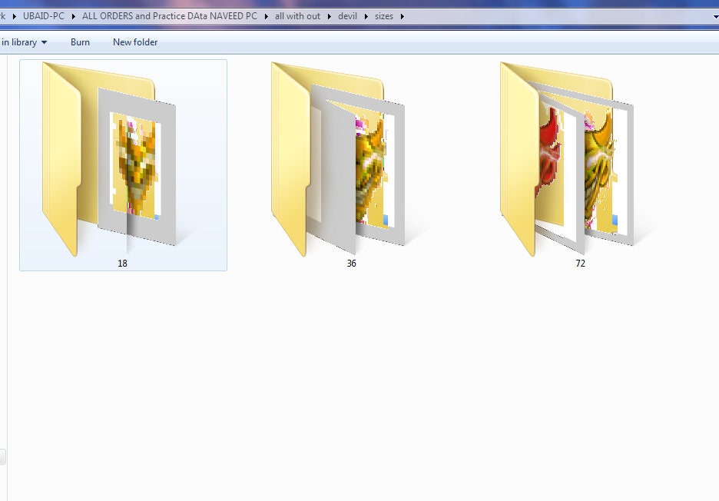The image size is (719, 501).
Task: Go to 'ALL ORDERS and Practice DAta NAVEED PC' breadcrumb
Action: [170, 16]
